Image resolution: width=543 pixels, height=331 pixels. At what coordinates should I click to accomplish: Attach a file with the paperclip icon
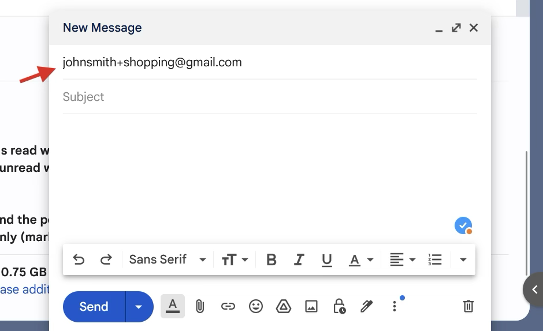[x=200, y=306]
